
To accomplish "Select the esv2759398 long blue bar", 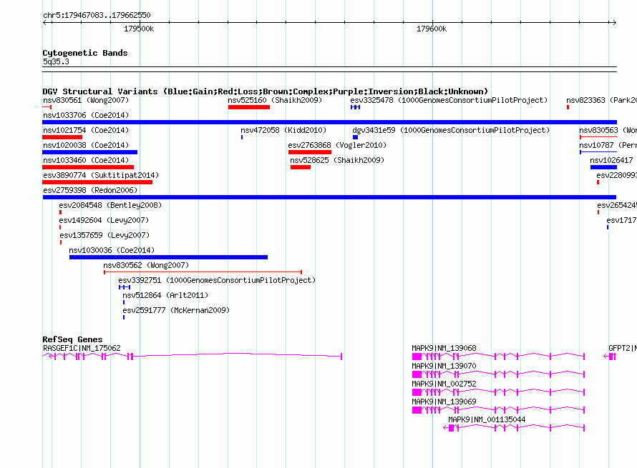I will pos(329,197).
